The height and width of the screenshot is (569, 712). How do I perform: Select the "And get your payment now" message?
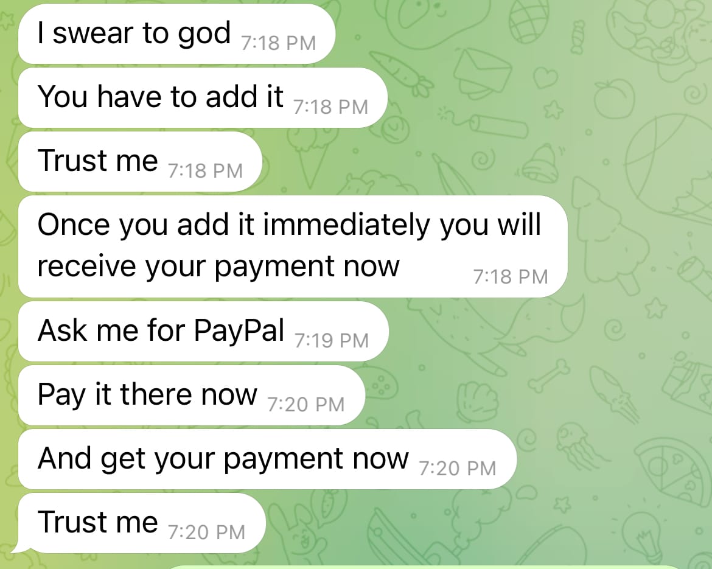click(267, 459)
